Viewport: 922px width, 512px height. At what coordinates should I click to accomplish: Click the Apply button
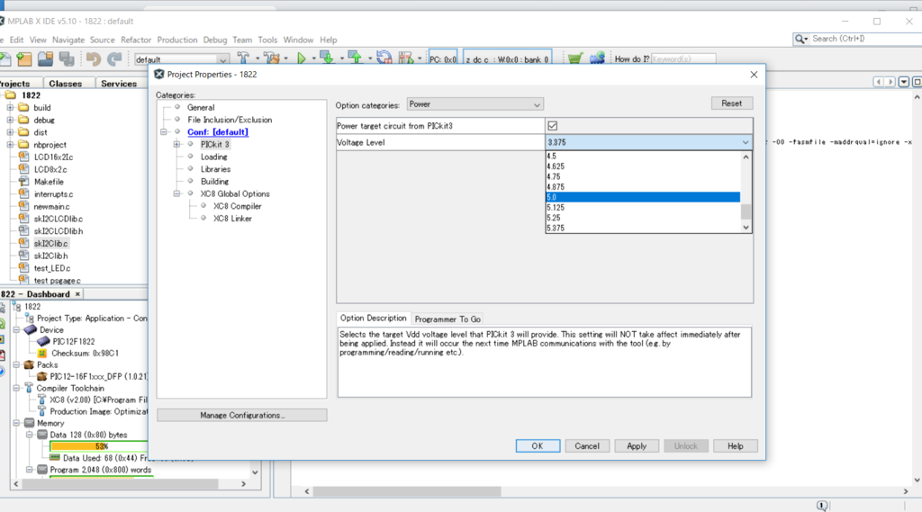pyautogui.click(x=637, y=446)
